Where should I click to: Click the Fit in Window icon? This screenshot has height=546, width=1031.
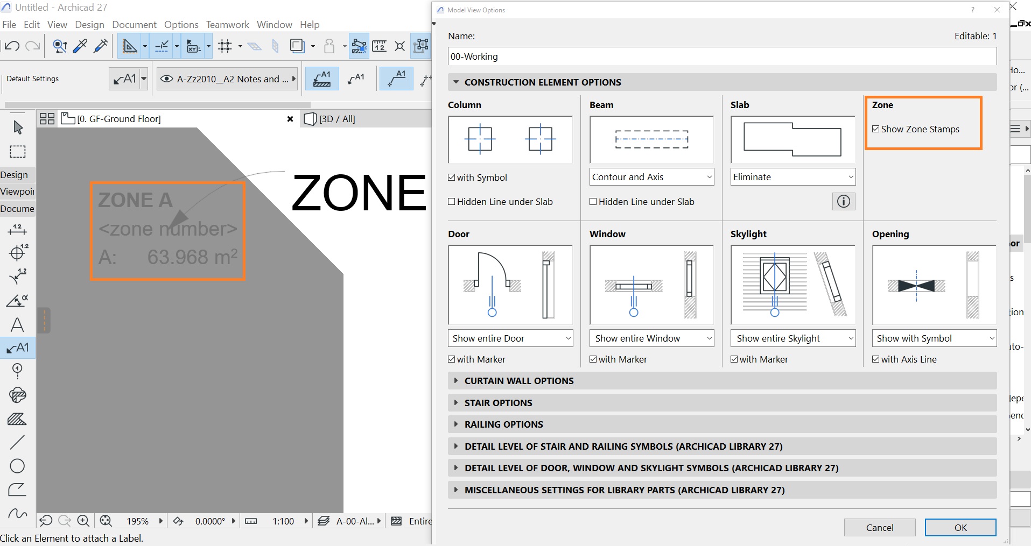[x=106, y=521]
